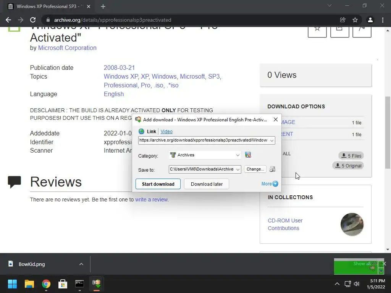Image resolution: width=391 pixels, height=293 pixels.
Task: Open BowKid.png from downloads bar
Action: 32,264
